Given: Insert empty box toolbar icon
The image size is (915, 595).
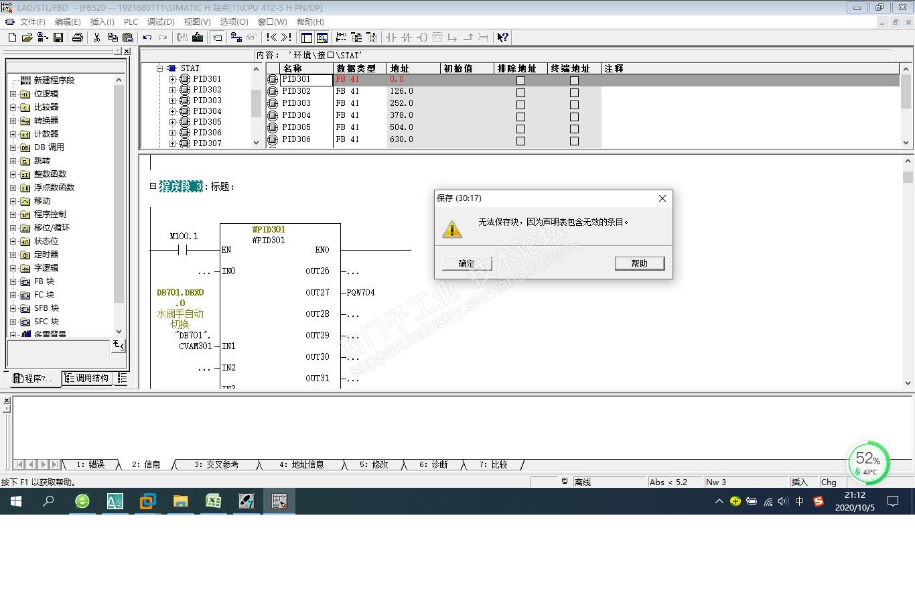Looking at the screenshot, I should point(437,38).
